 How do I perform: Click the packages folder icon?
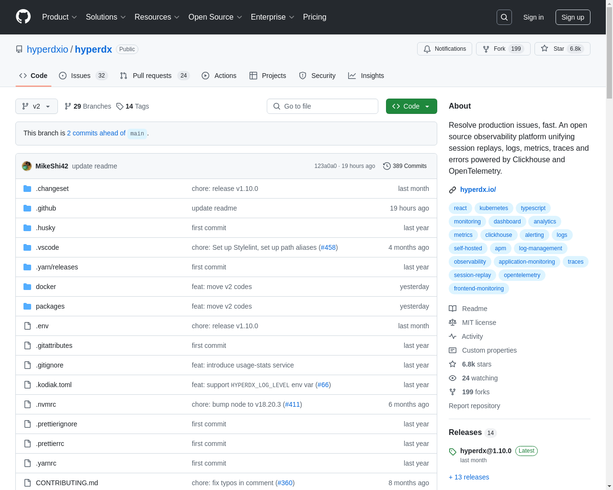point(27,306)
